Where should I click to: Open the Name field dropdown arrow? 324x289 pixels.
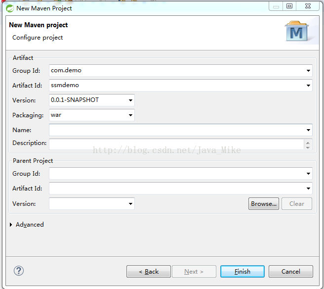[308, 130]
